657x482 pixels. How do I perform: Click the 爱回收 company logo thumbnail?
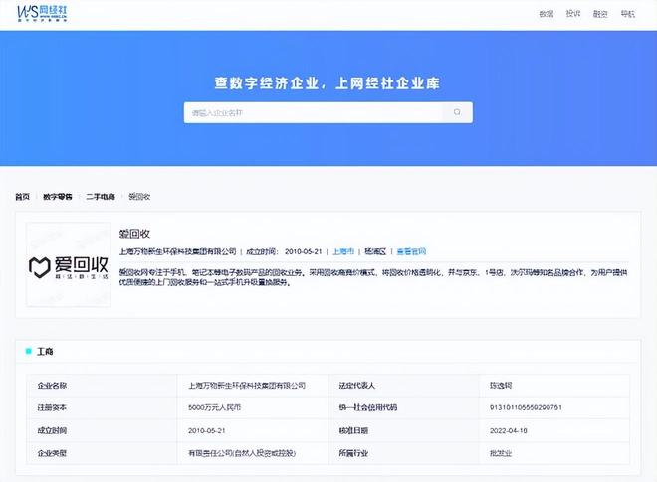click(69, 264)
